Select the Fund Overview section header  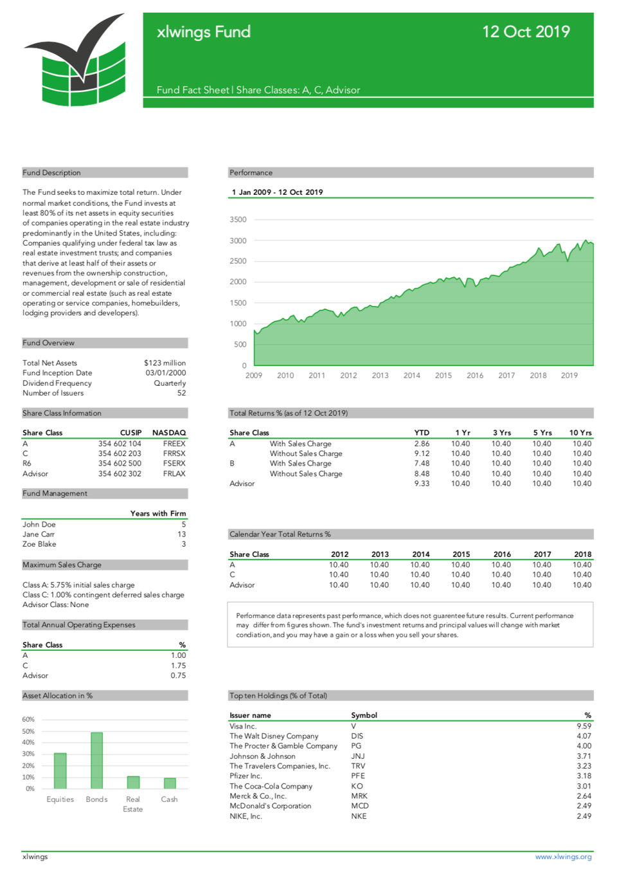105,343
